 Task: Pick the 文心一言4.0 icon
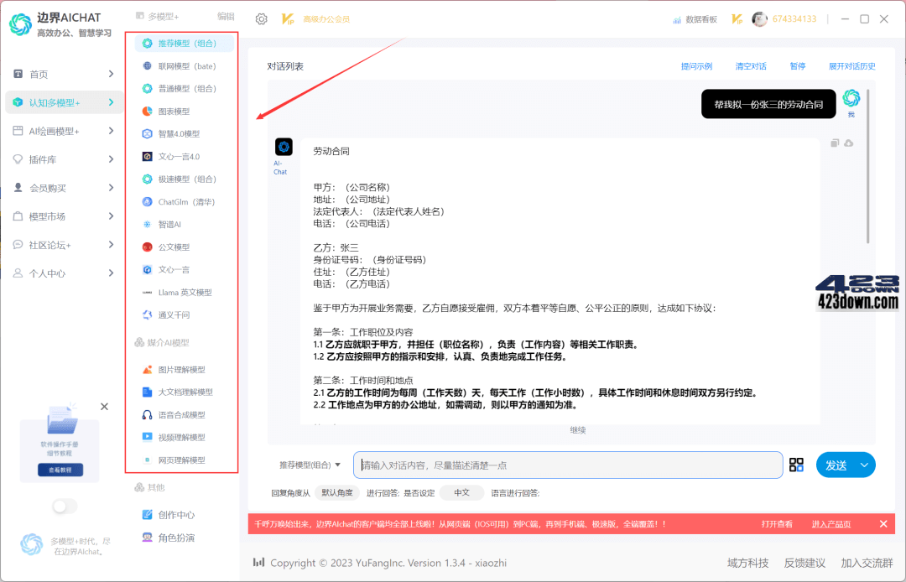pos(148,157)
